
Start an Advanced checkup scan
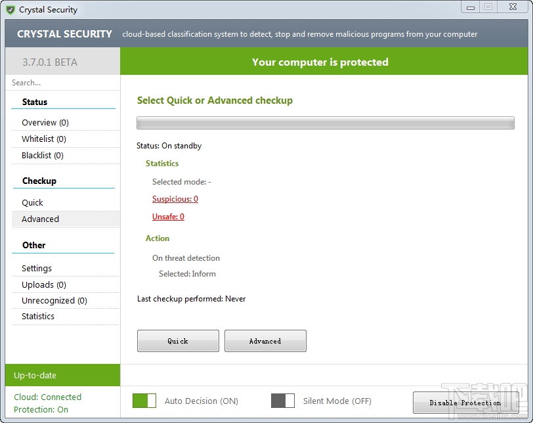[x=265, y=341]
